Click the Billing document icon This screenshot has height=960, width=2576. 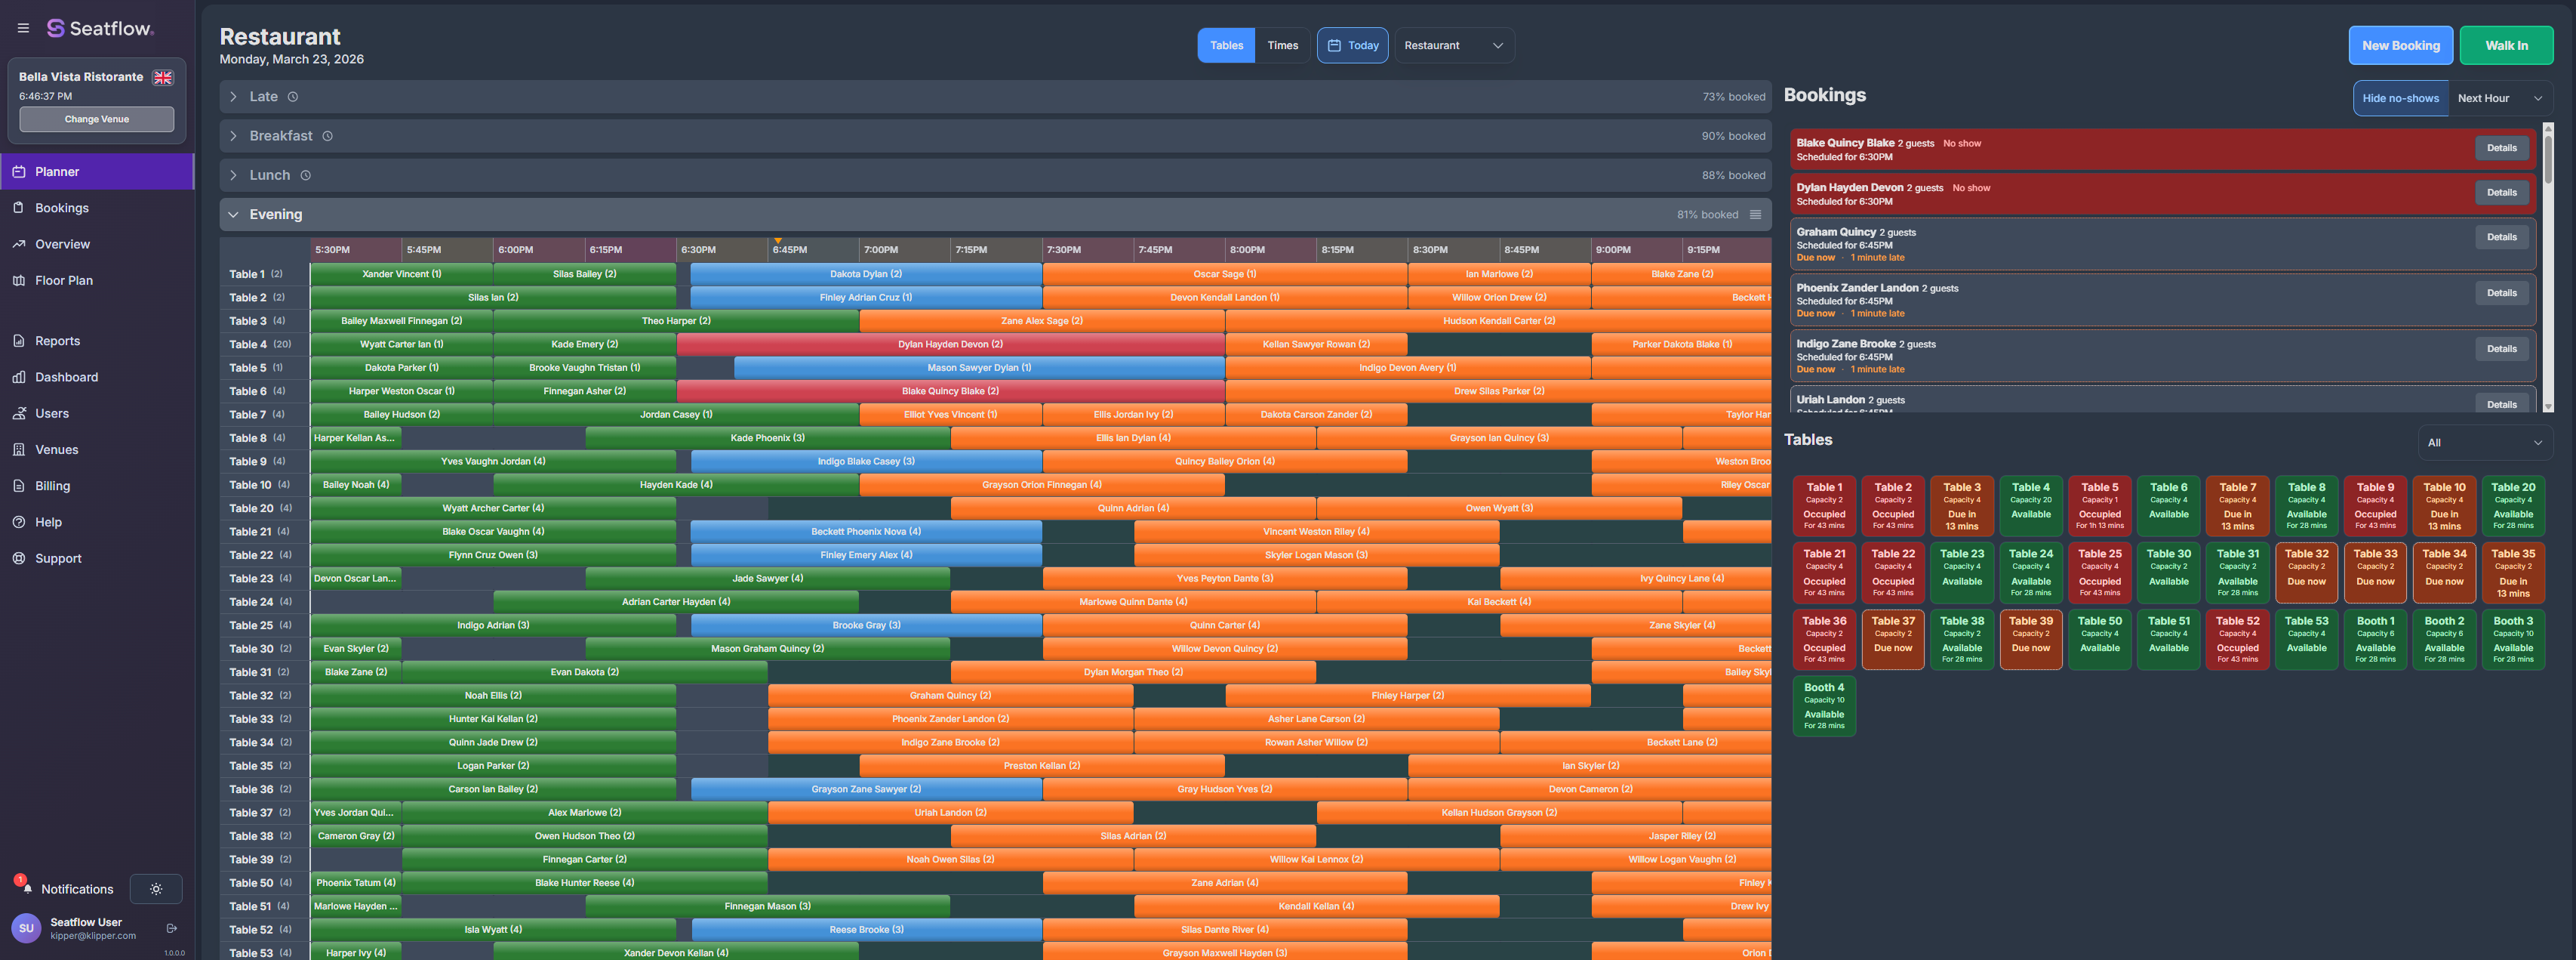click(19, 486)
